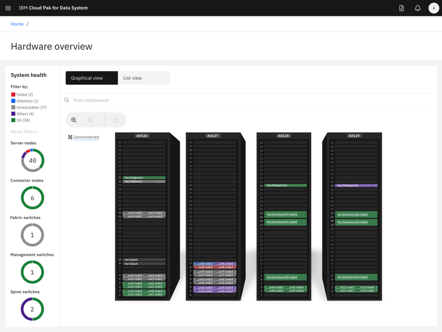Select rack A0127 label
Screen dimensions: 442x332
pyautogui.click(x=213, y=136)
